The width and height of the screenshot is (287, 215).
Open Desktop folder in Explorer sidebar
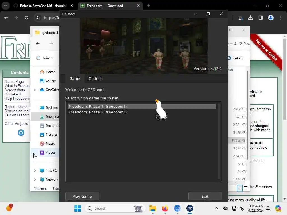(49, 108)
